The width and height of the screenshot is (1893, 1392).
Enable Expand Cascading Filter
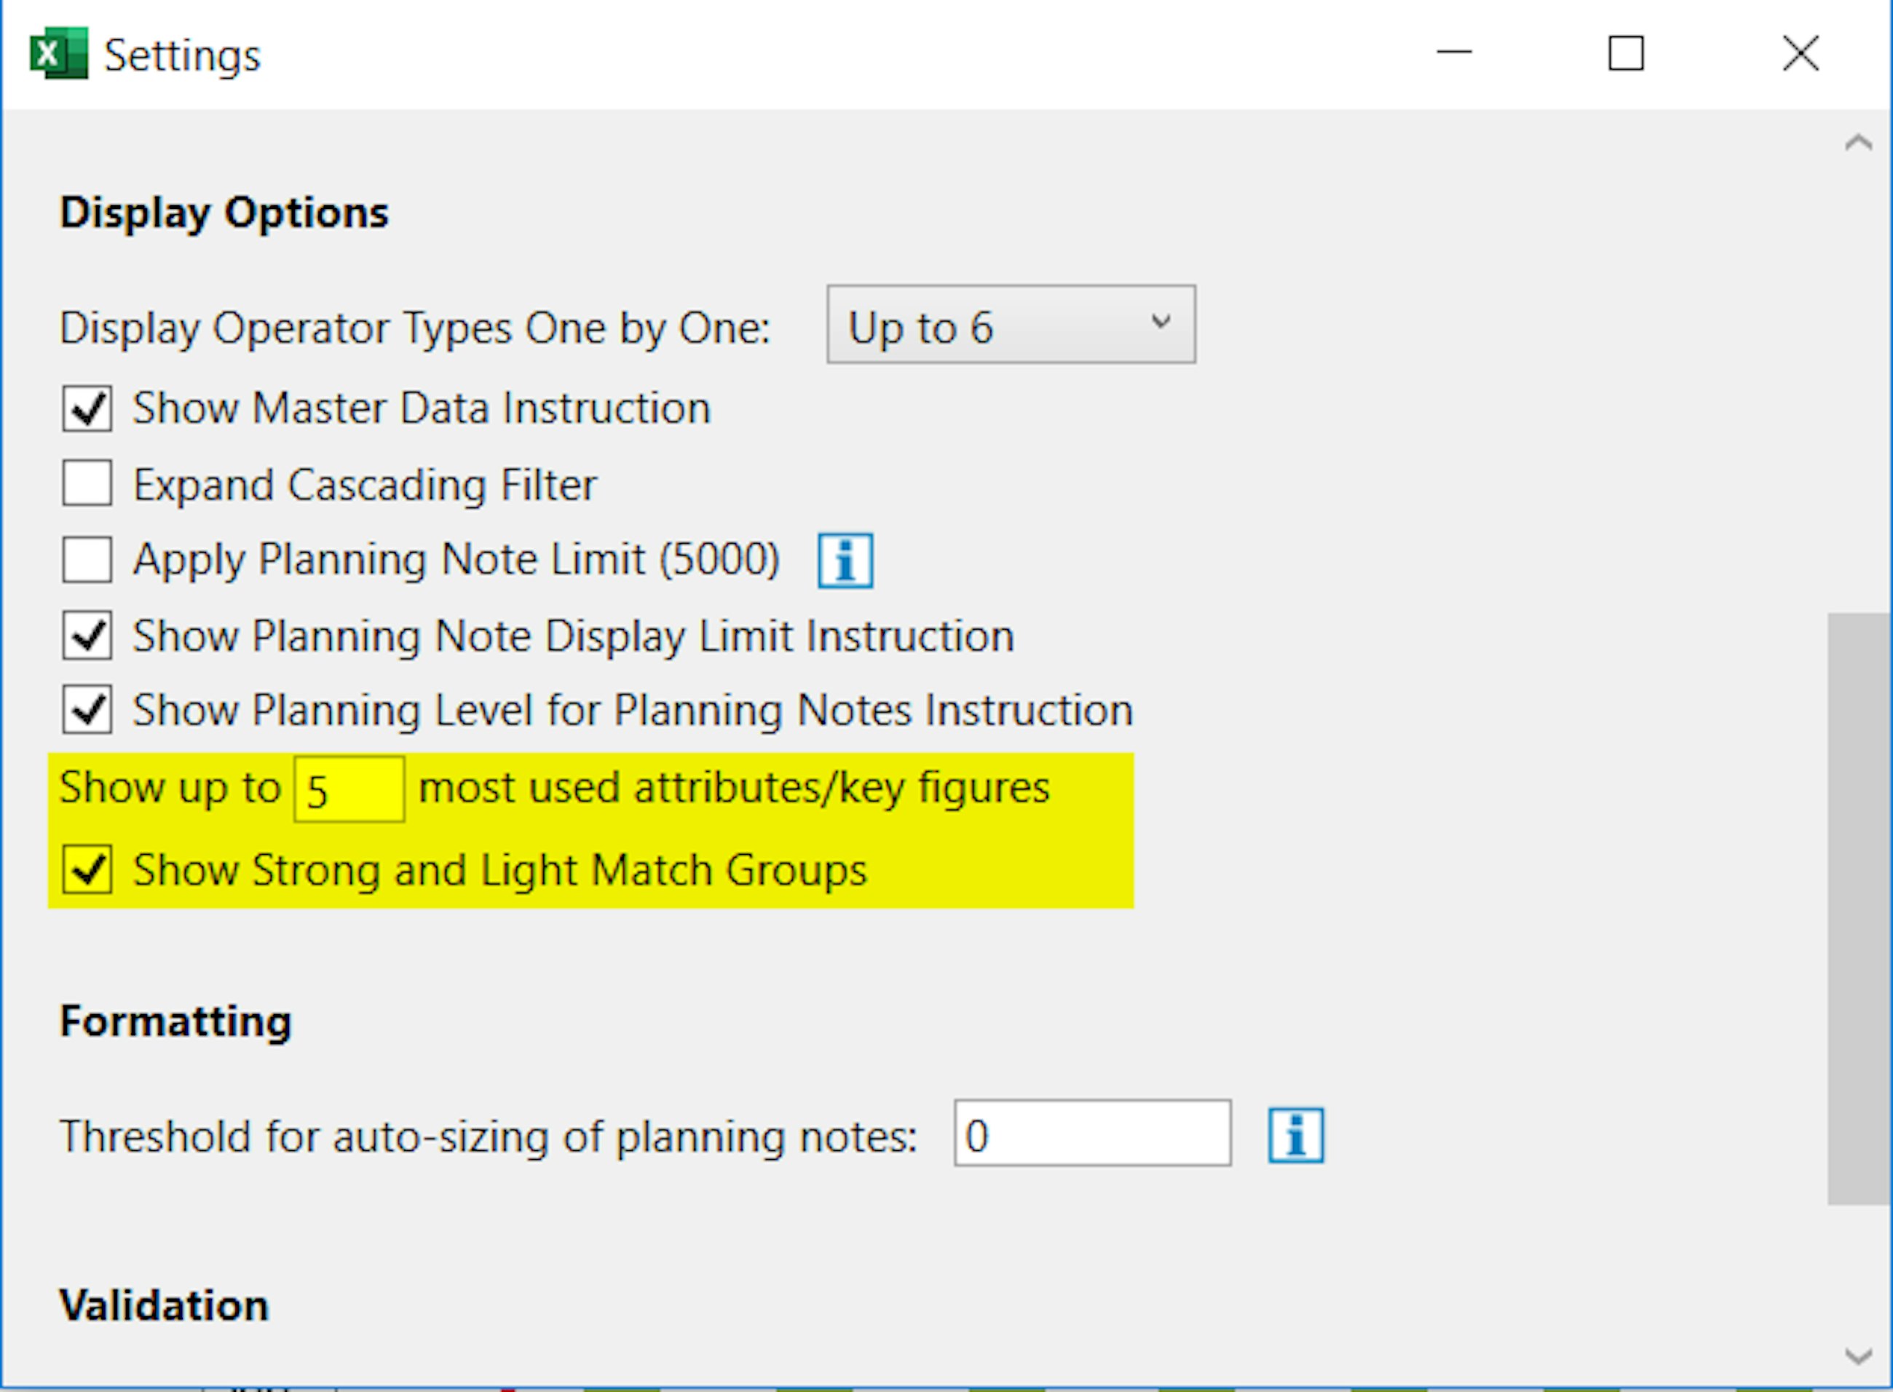87,483
